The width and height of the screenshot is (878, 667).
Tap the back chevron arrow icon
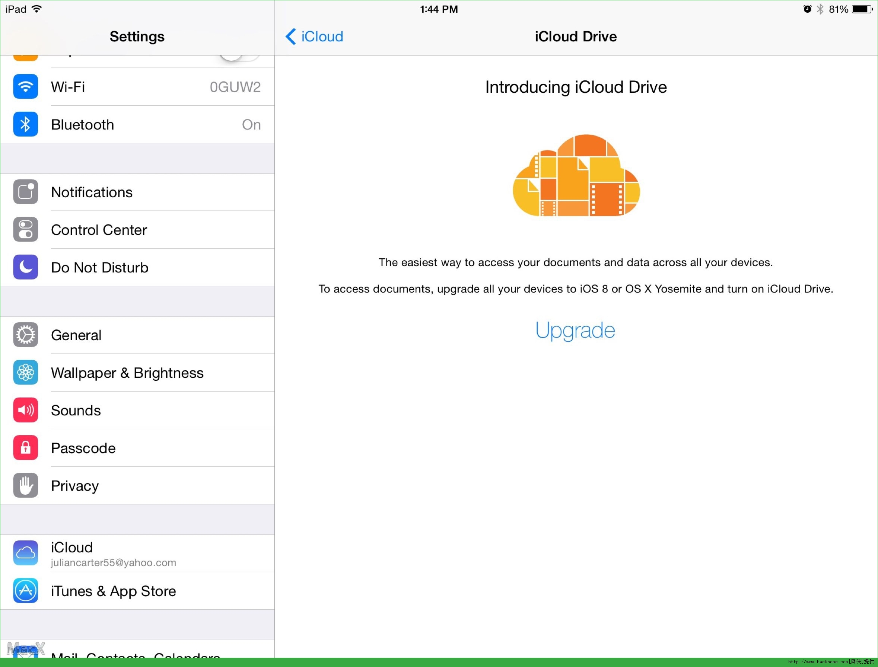(x=291, y=36)
